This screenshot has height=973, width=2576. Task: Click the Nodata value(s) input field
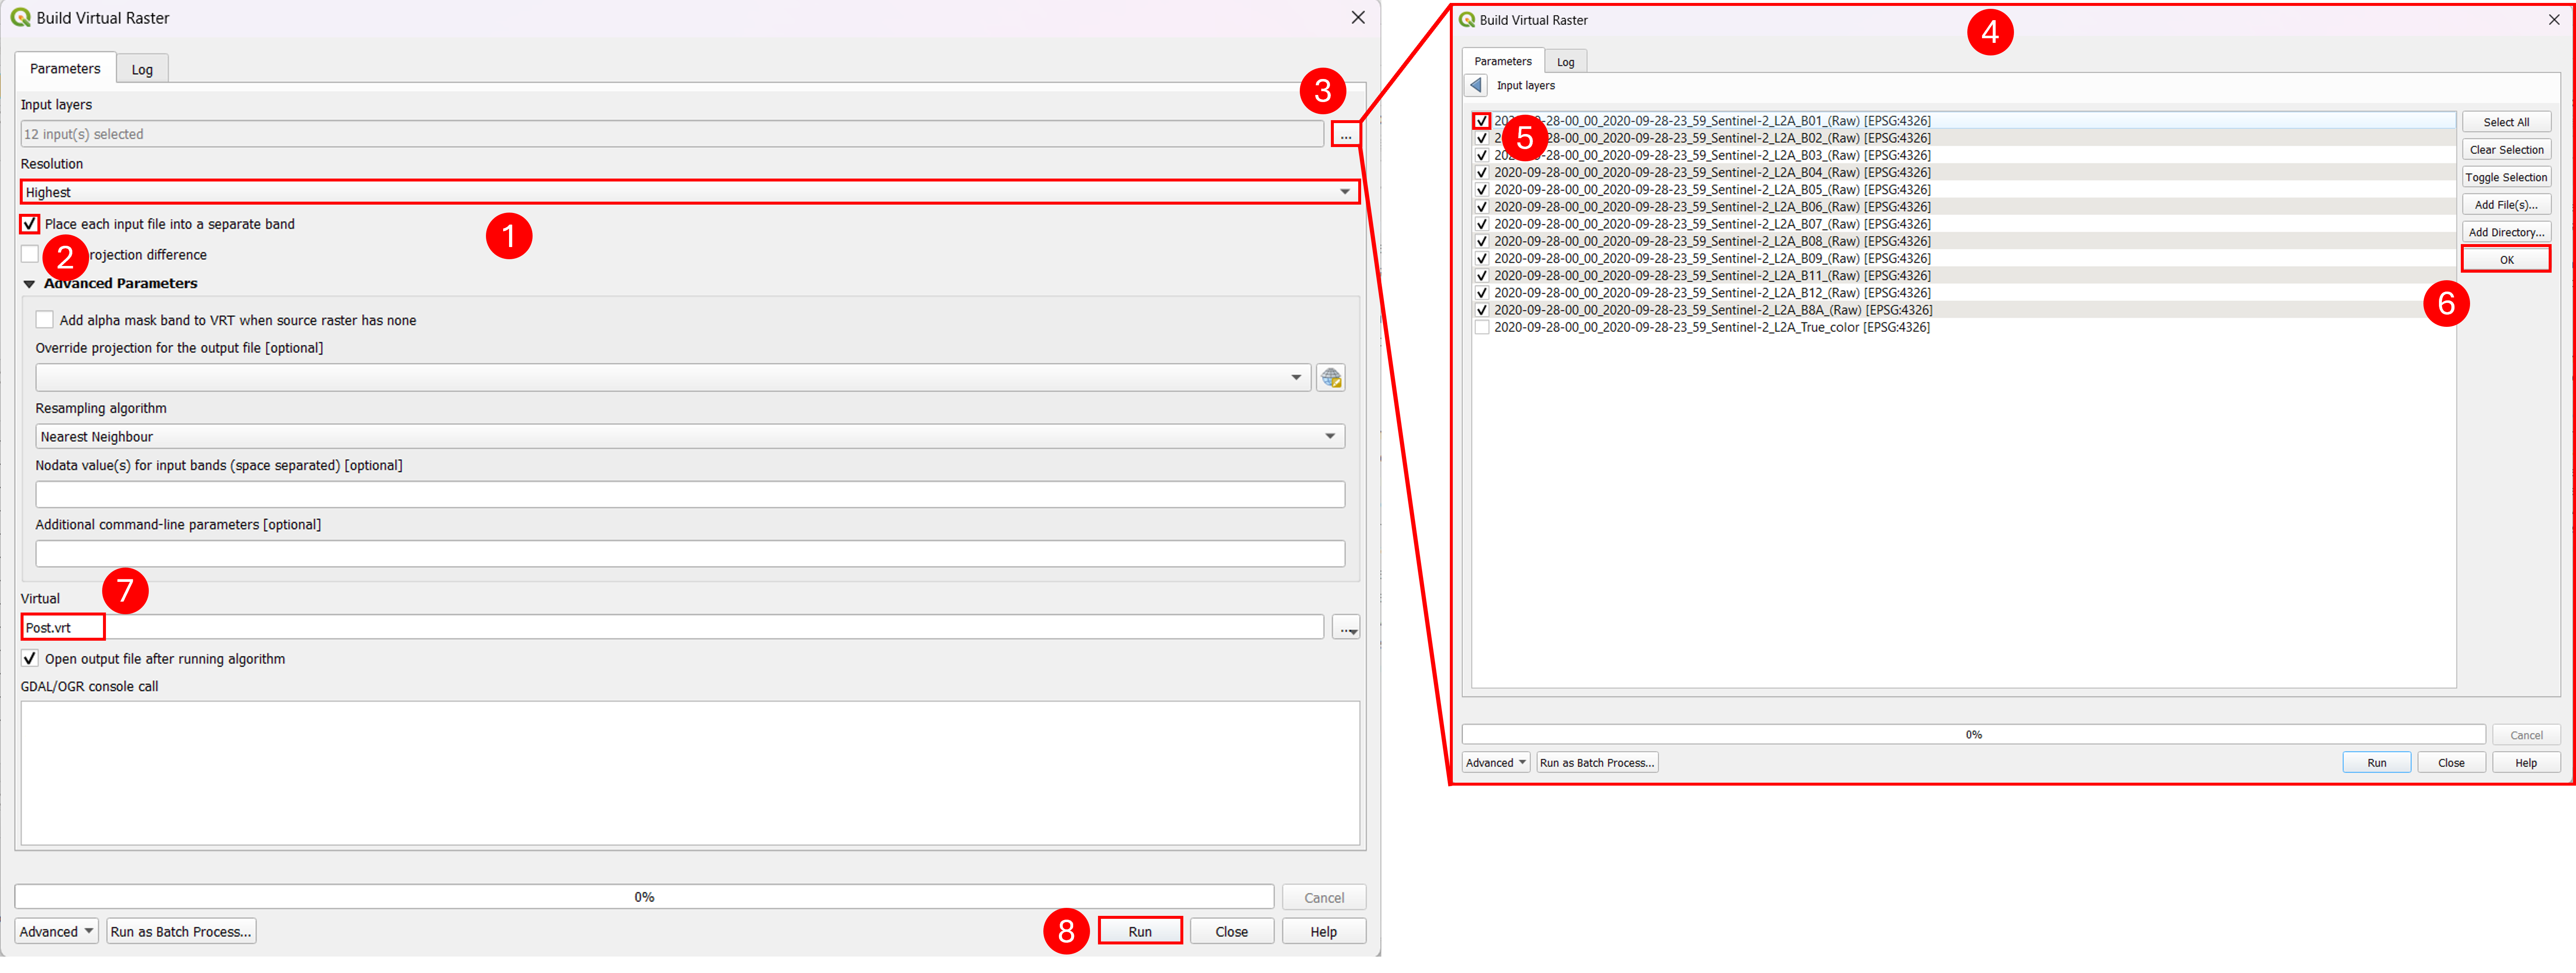tap(690, 494)
